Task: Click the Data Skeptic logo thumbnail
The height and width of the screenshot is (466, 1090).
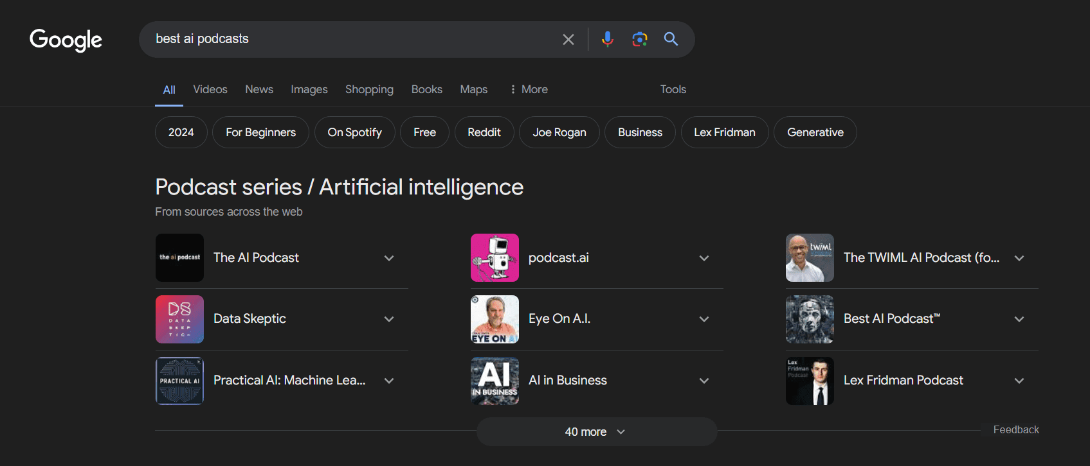Action: [179, 319]
